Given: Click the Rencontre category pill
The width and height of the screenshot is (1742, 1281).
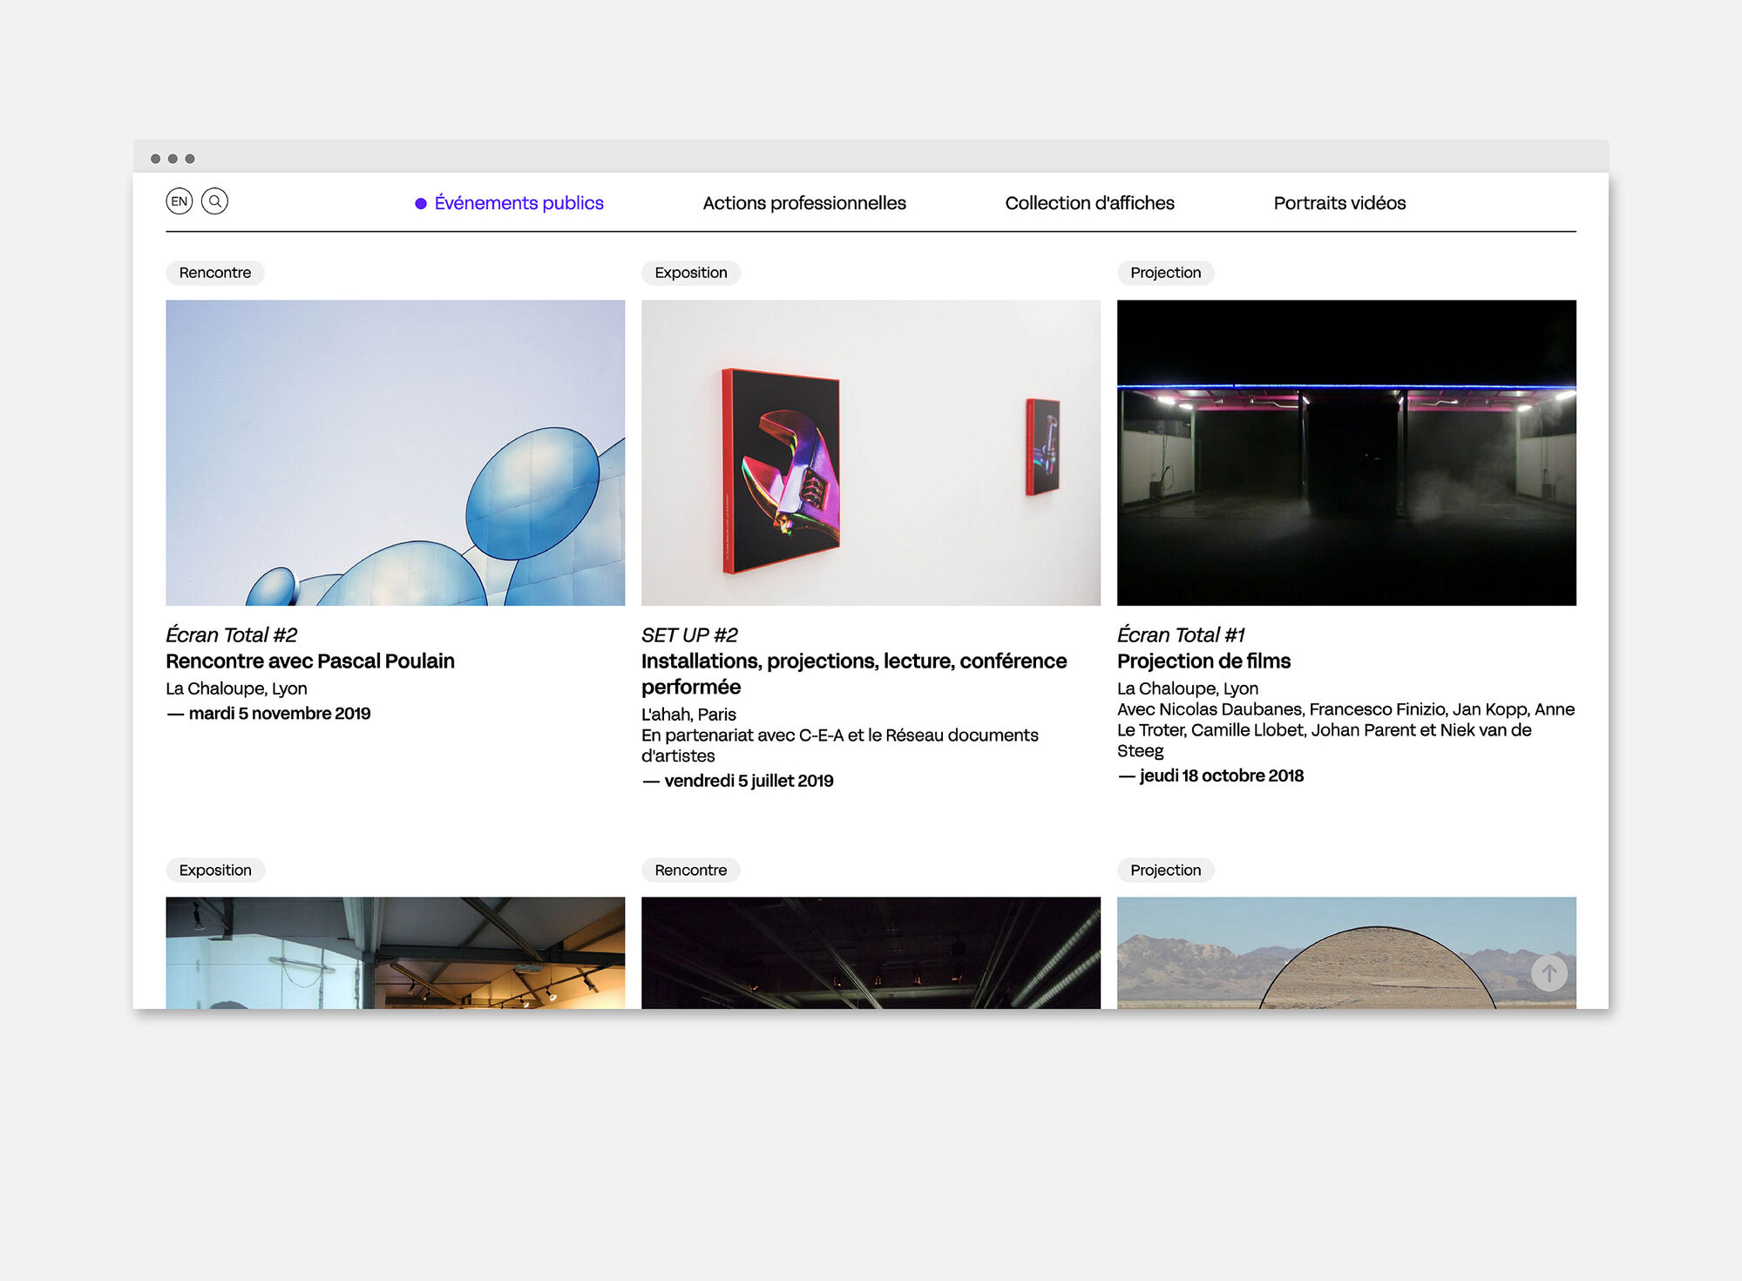Looking at the screenshot, I should pos(214,273).
